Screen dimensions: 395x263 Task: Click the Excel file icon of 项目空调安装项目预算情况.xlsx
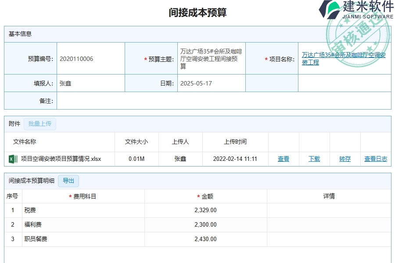pos(13,159)
